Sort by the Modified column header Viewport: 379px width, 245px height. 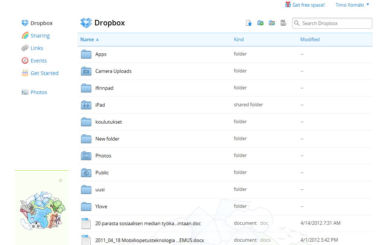point(310,39)
